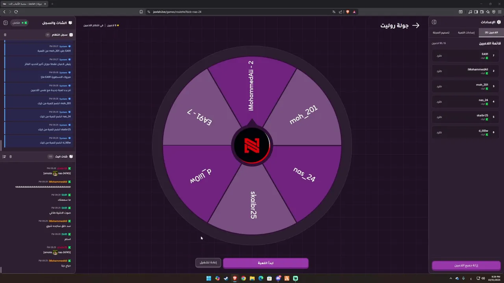Bookmark this page with the bookmark icon
This screenshot has height=283, width=504.
[x=141, y=12]
